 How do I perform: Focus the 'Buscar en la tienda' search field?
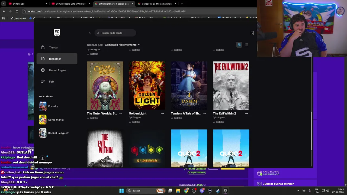pyautogui.click(x=115, y=33)
